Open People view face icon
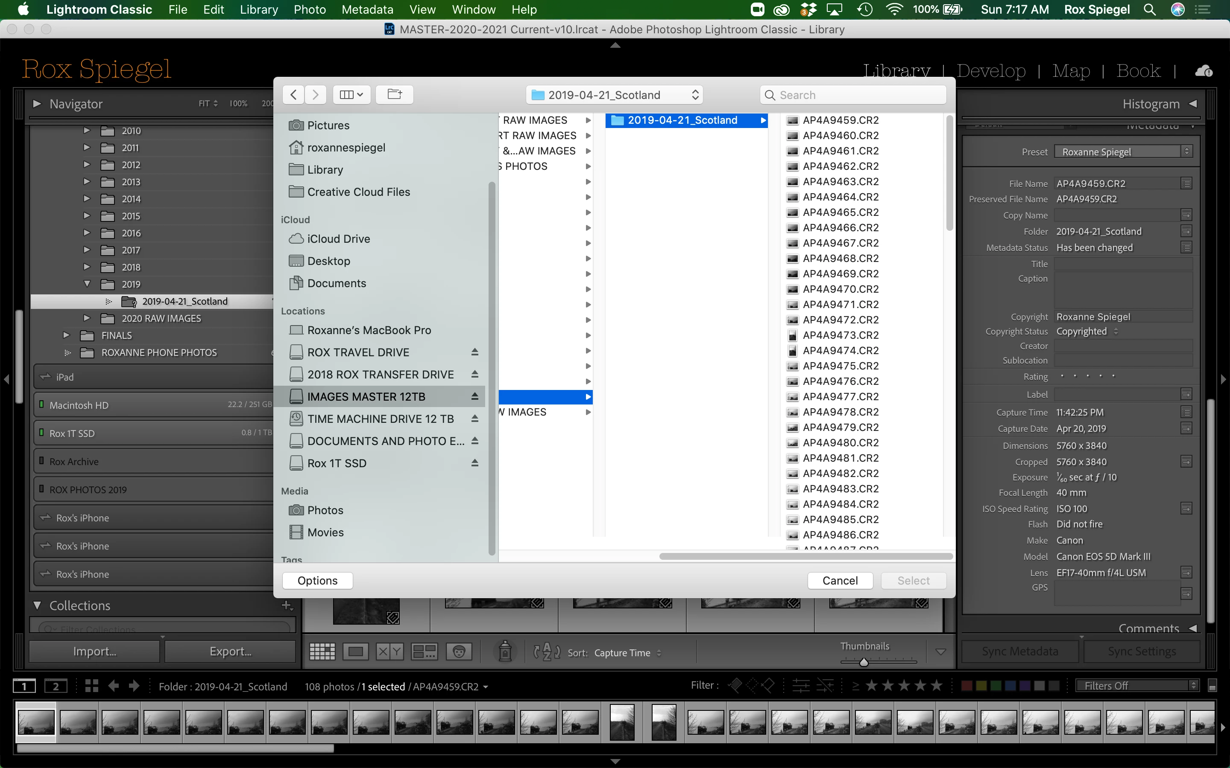Viewport: 1230px width, 768px height. (x=458, y=652)
